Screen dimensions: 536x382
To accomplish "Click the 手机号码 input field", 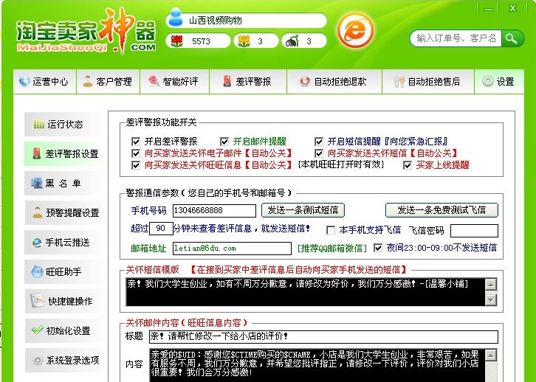I will click(x=214, y=210).
